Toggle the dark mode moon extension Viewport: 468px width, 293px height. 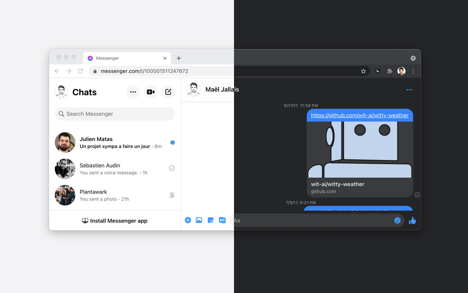pos(378,71)
